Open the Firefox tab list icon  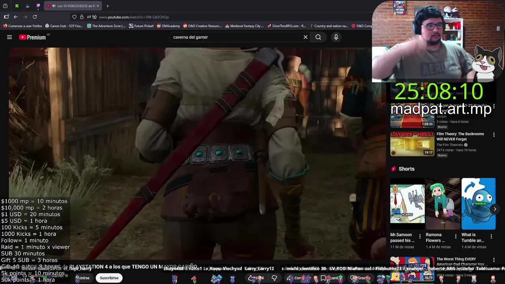6,6
